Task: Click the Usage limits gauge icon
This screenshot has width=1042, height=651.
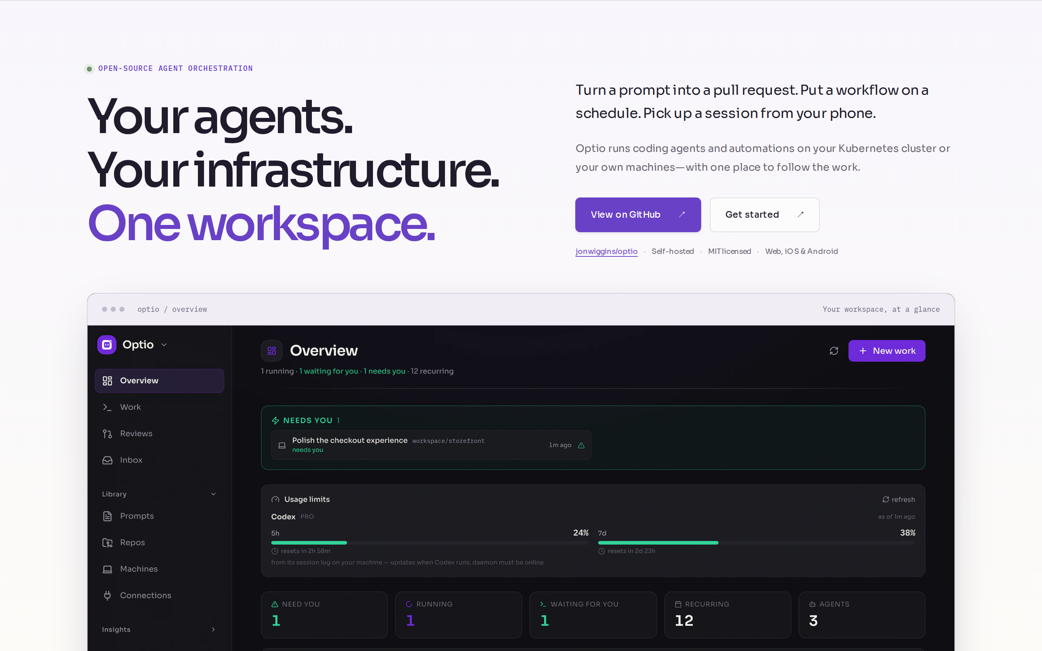Action: click(275, 499)
